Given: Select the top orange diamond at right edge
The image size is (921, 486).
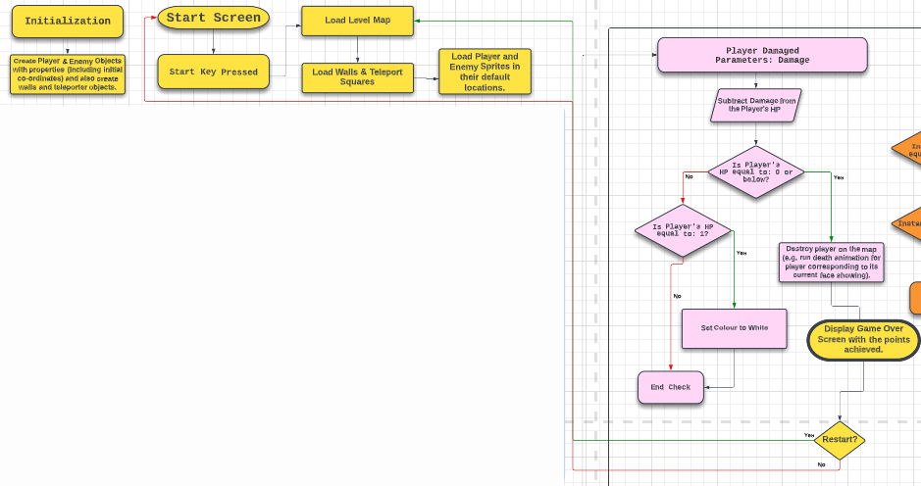Looking at the screenshot, I should coord(909,150).
